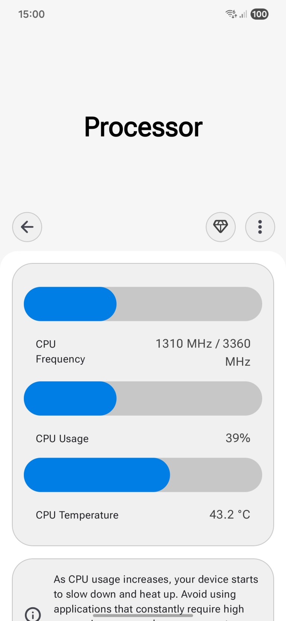Image resolution: width=286 pixels, height=621 pixels.
Task: Click the CPU Usage progress bar
Action: (143, 398)
